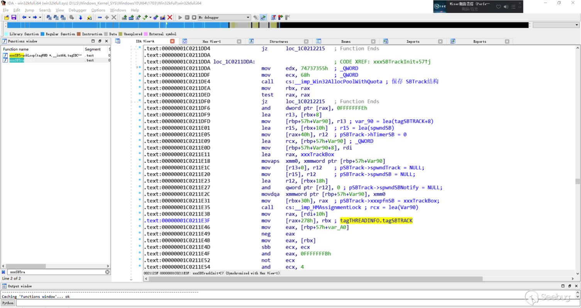Click the blue down arrow toolbar icon
The image size is (581, 308).
click(80, 17)
